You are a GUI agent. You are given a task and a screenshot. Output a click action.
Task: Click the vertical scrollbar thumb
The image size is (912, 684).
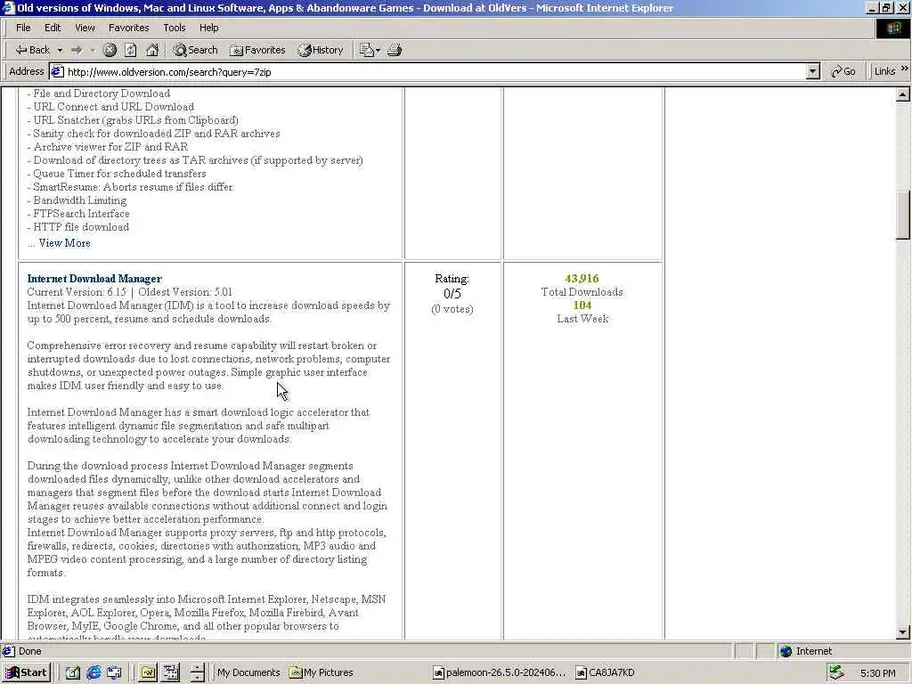pos(903,215)
